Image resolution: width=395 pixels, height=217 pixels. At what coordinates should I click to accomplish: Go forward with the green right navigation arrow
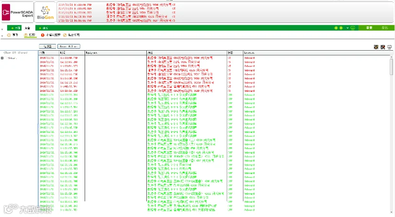341,28
